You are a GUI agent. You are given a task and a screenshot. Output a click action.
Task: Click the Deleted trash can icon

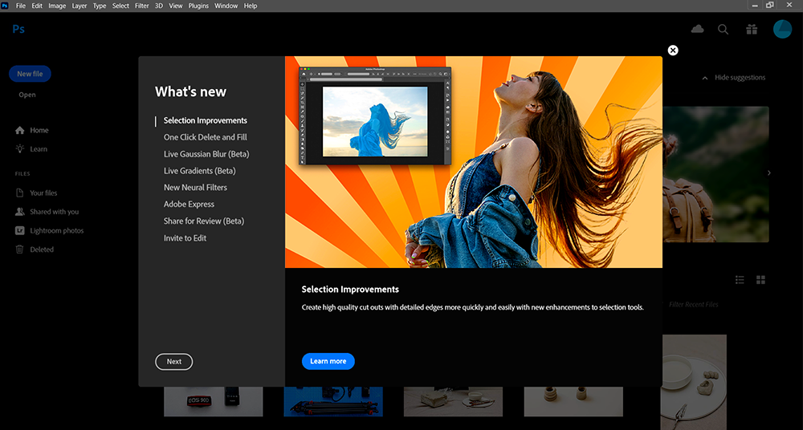coord(20,249)
